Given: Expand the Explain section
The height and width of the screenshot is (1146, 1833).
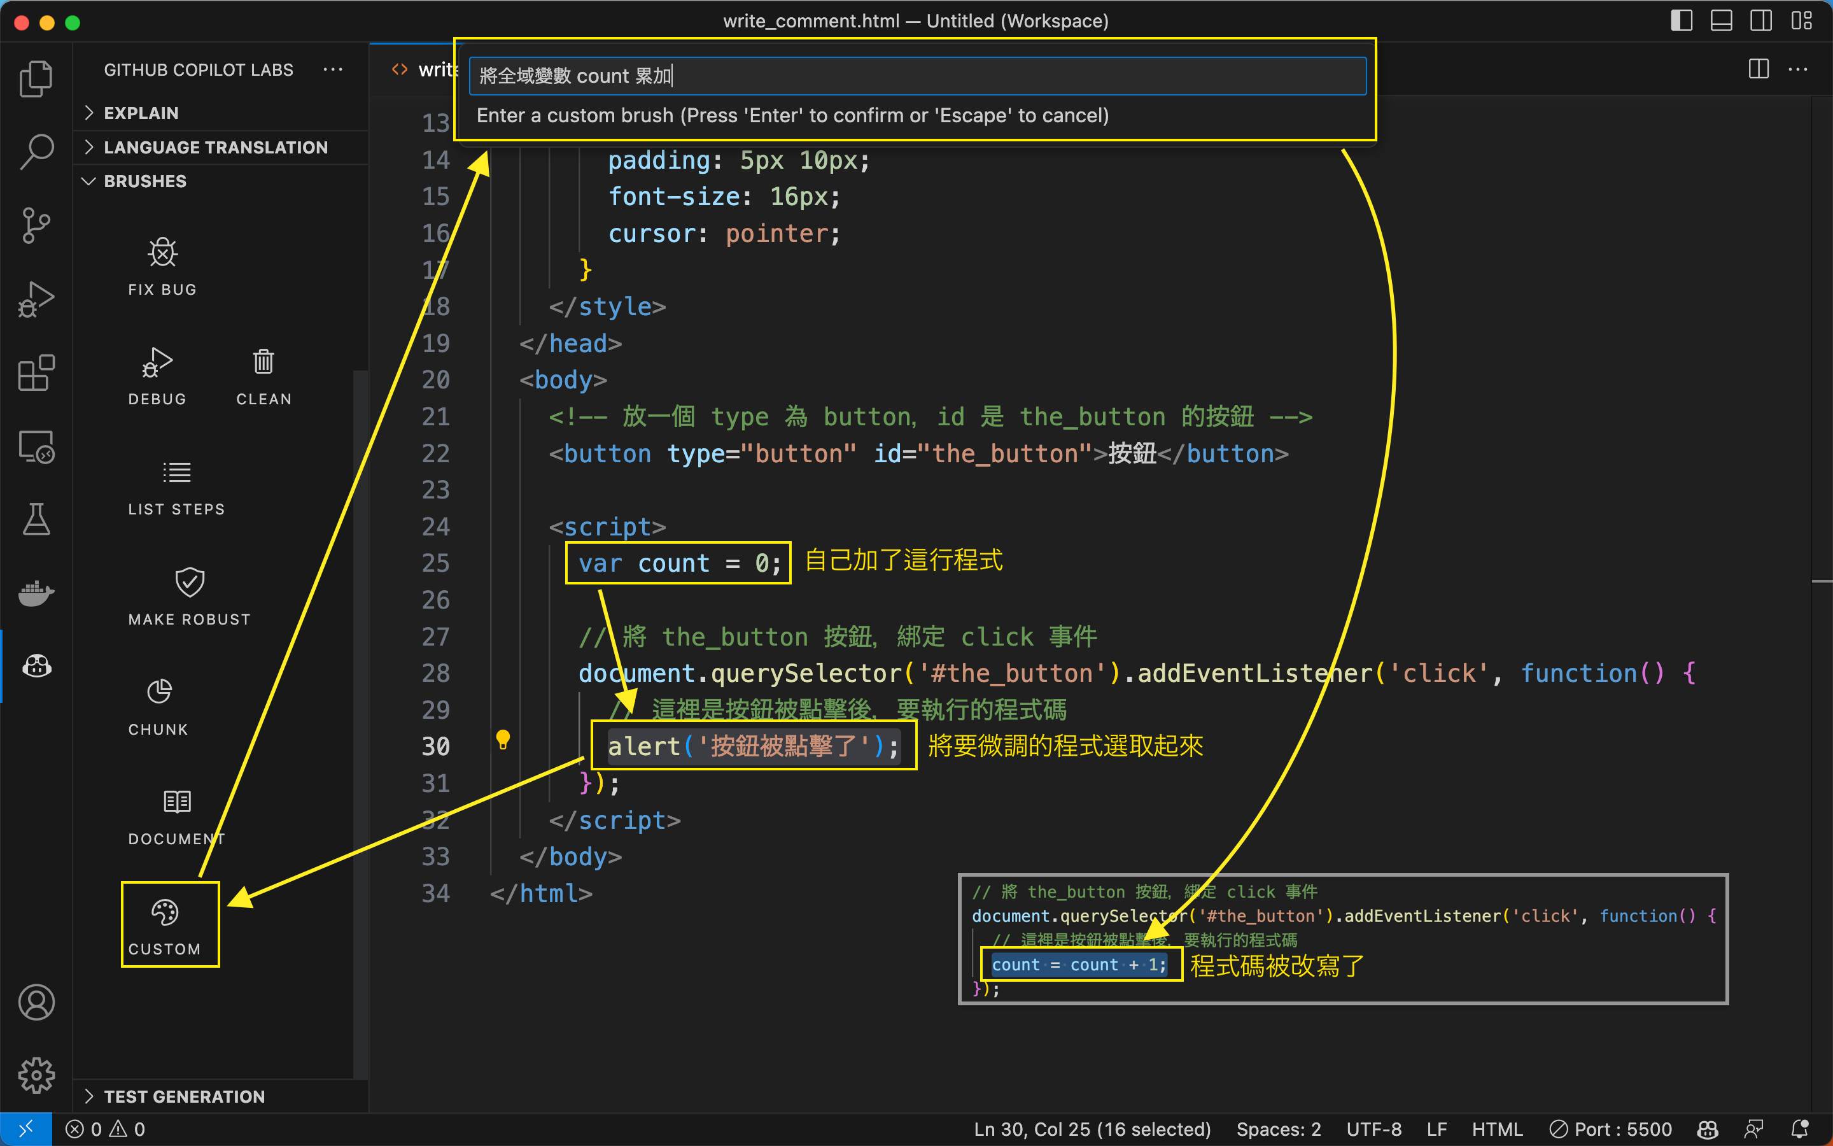Looking at the screenshot, I should tap(141, 113).
